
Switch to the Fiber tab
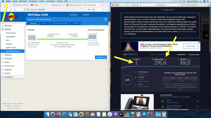tap(45, 23)
